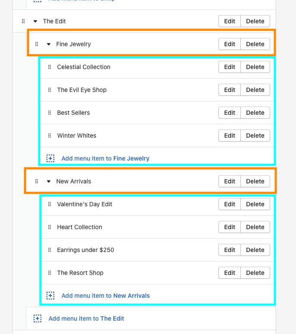Image resolution: width=296 pixels, height=334 pixels.
Task: Delete Earrings under $250 item
Action: click(x=255, y=250)
